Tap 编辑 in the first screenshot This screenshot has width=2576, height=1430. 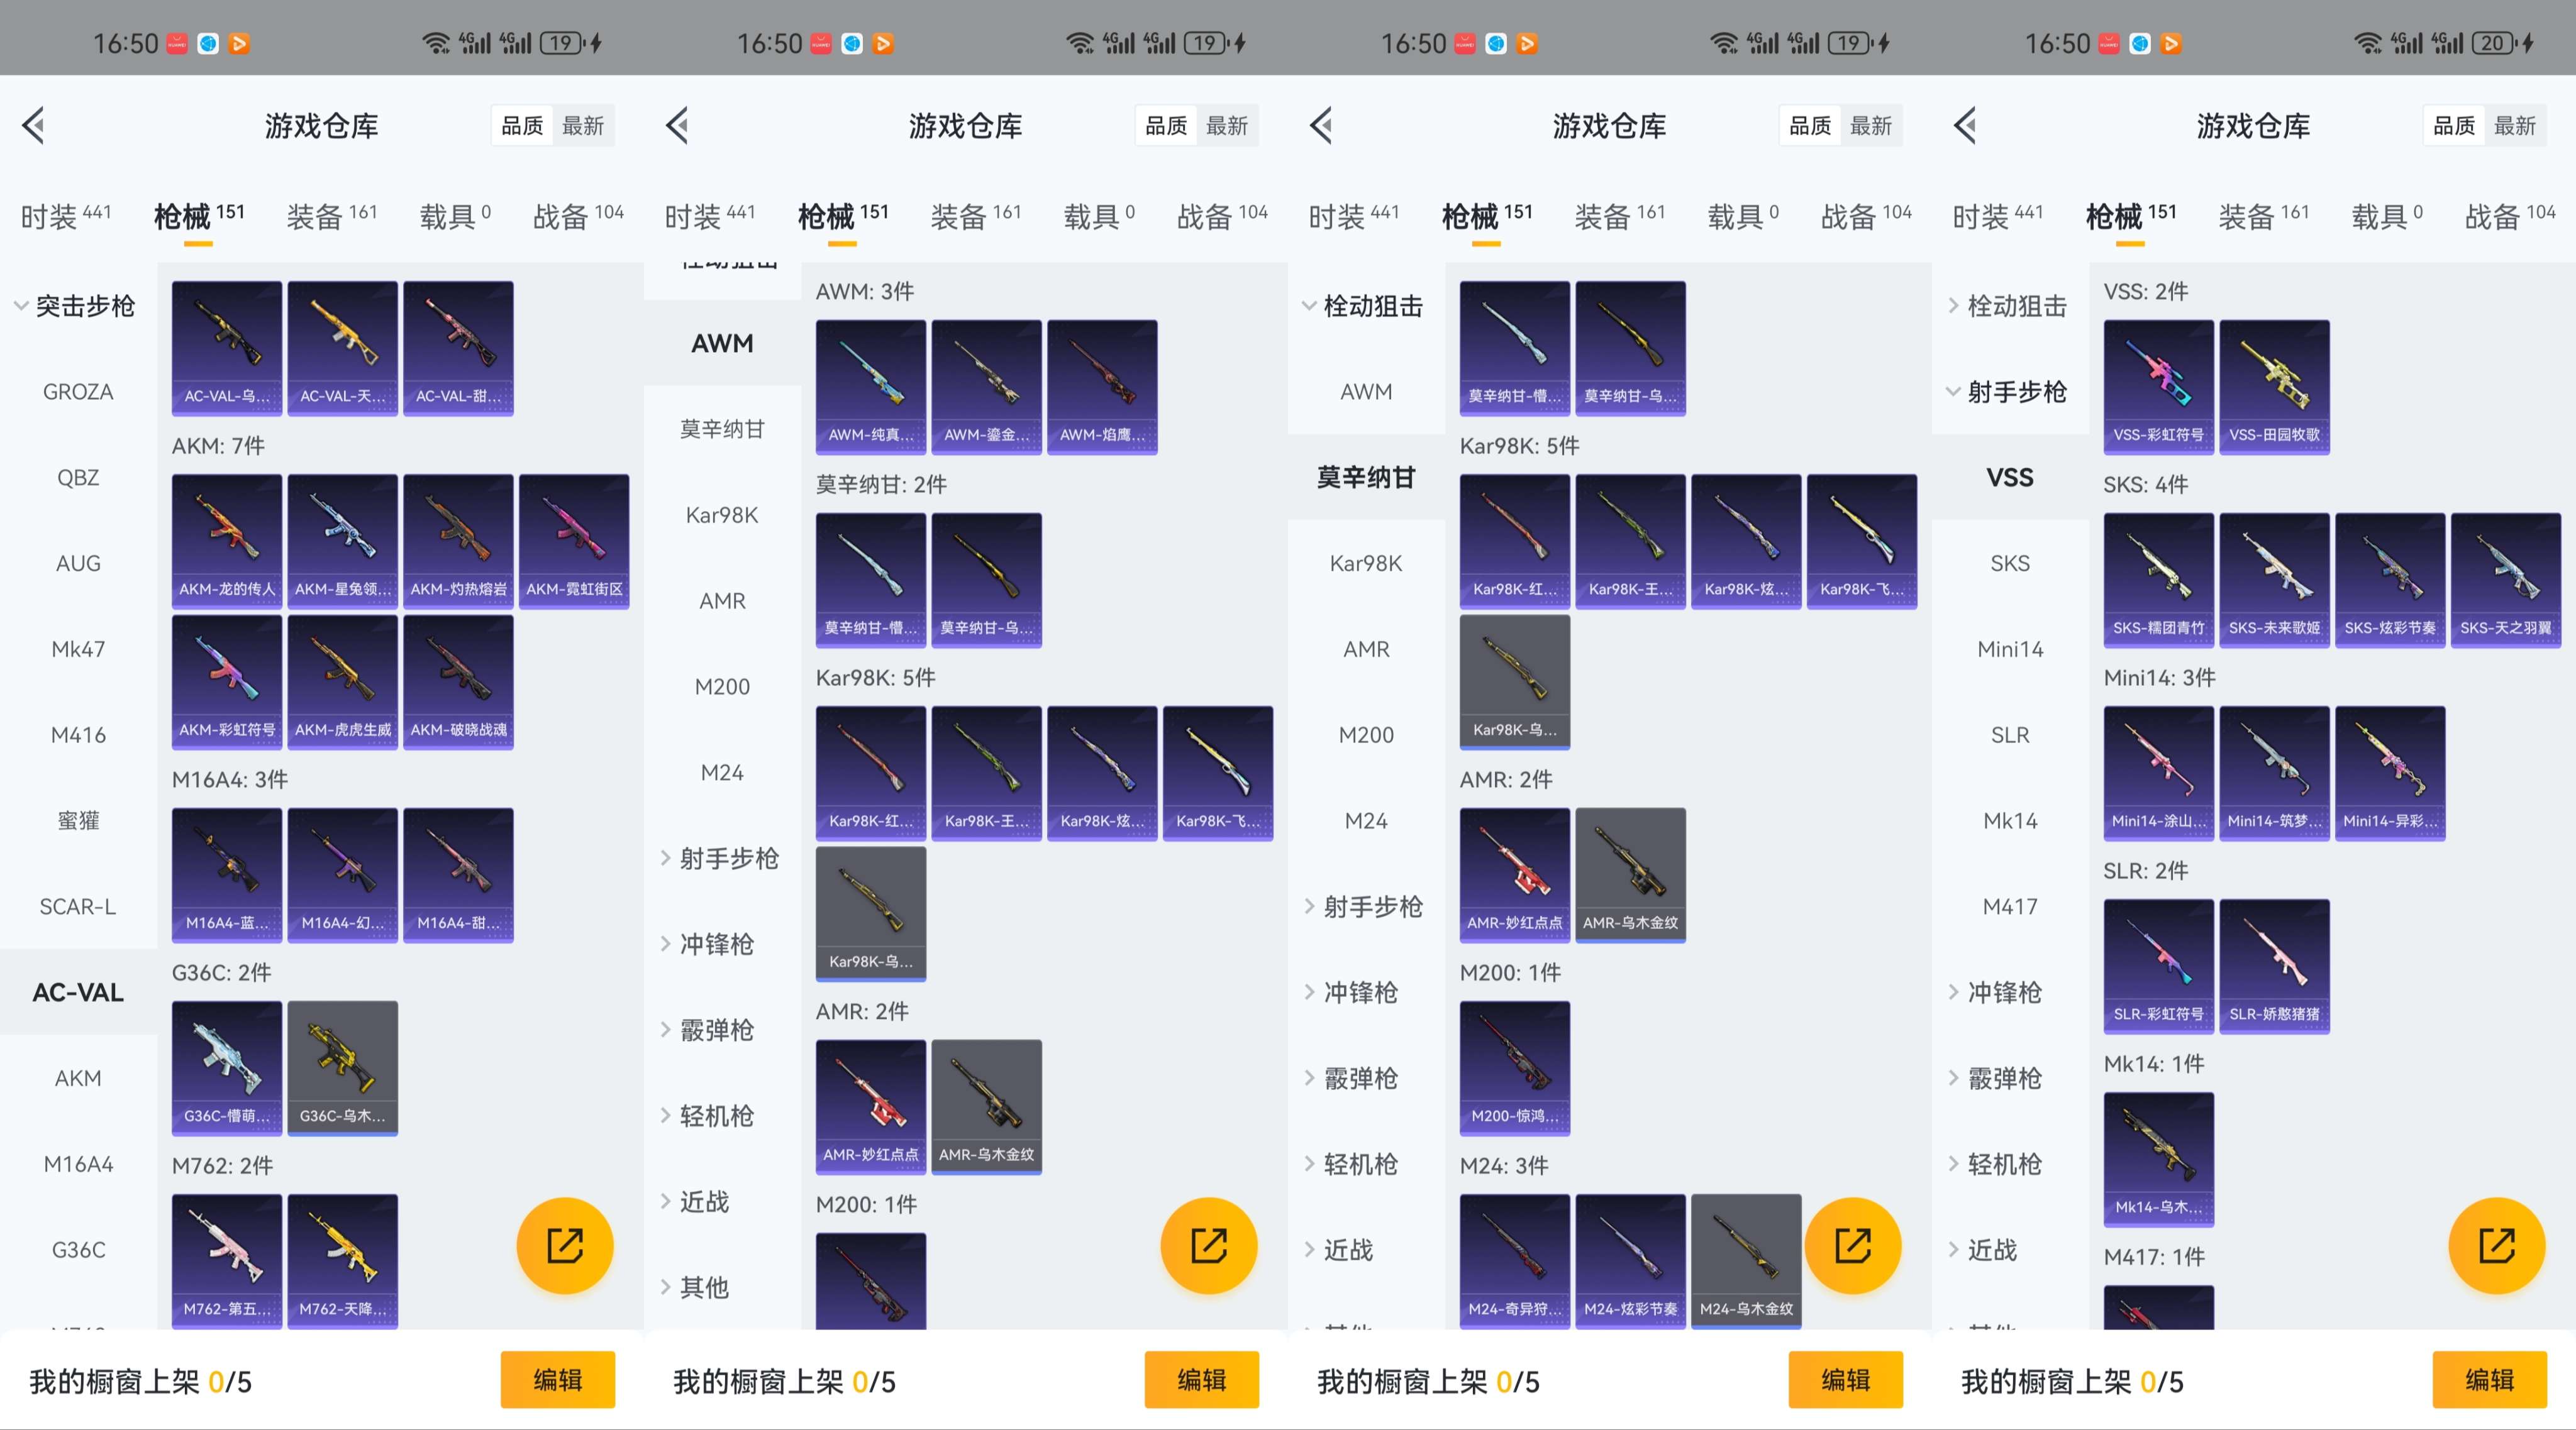click(558, 1380)
